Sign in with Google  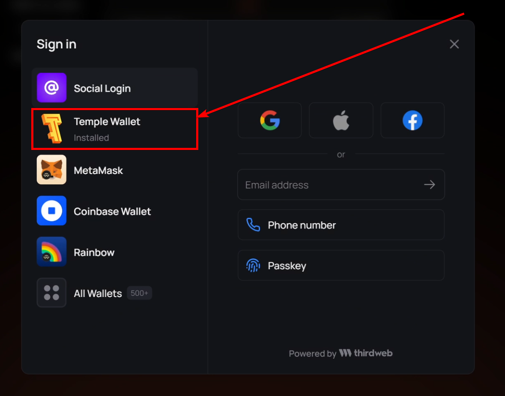(x=270, y=120)
